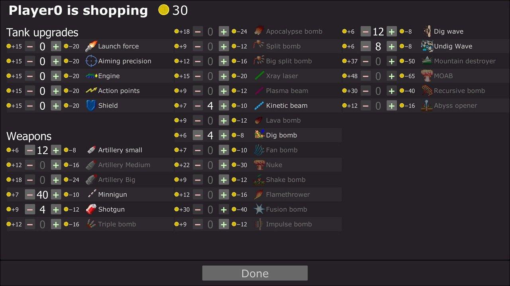Screen dimensions: 510x286
Task: Remove one Kinetic beam with minus
Action: pyautogui.click(x=198, y=106)
